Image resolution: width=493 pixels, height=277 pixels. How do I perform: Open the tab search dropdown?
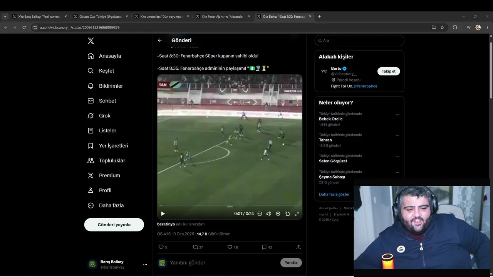(x=5, y=17)
